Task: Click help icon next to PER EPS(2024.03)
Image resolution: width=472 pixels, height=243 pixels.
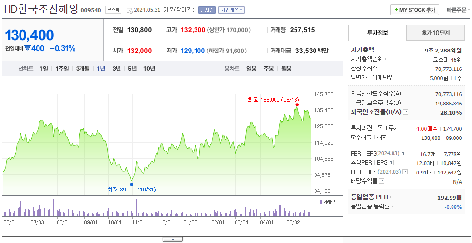Action: 404,154
